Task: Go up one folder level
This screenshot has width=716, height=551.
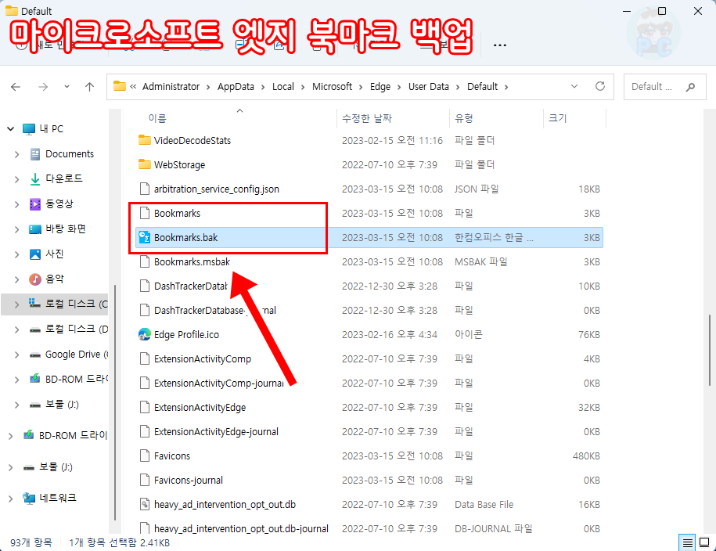Action: click(89, 87)
